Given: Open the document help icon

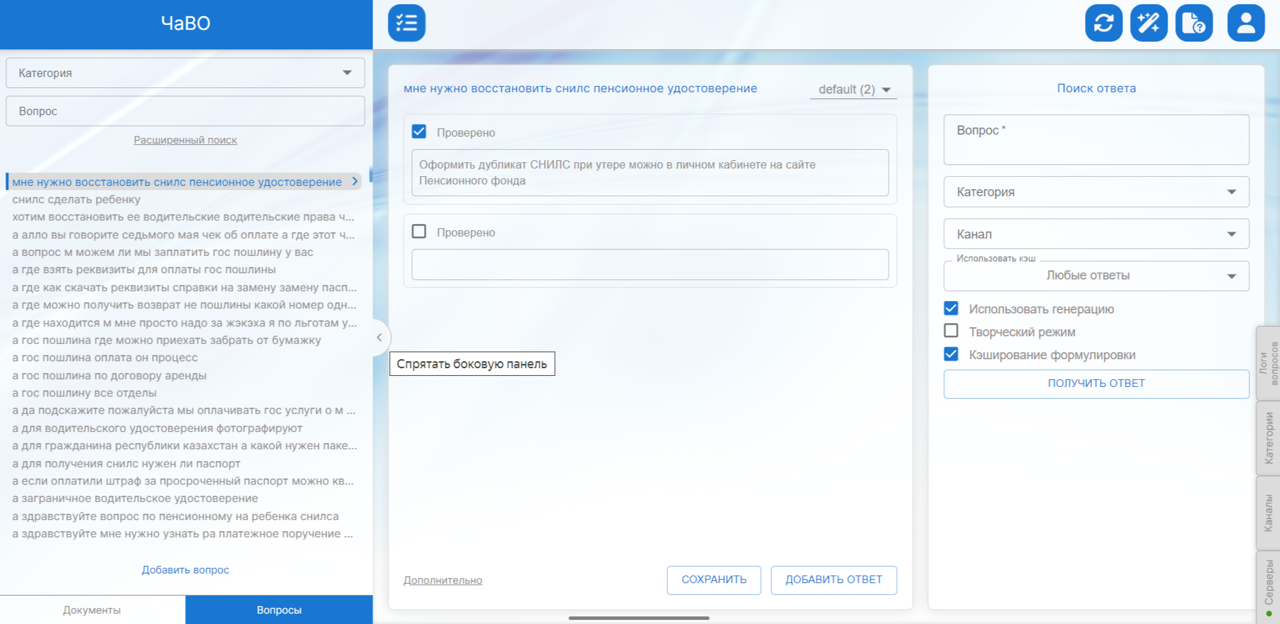Looking at the screenshot, I should click(1193, 23).
